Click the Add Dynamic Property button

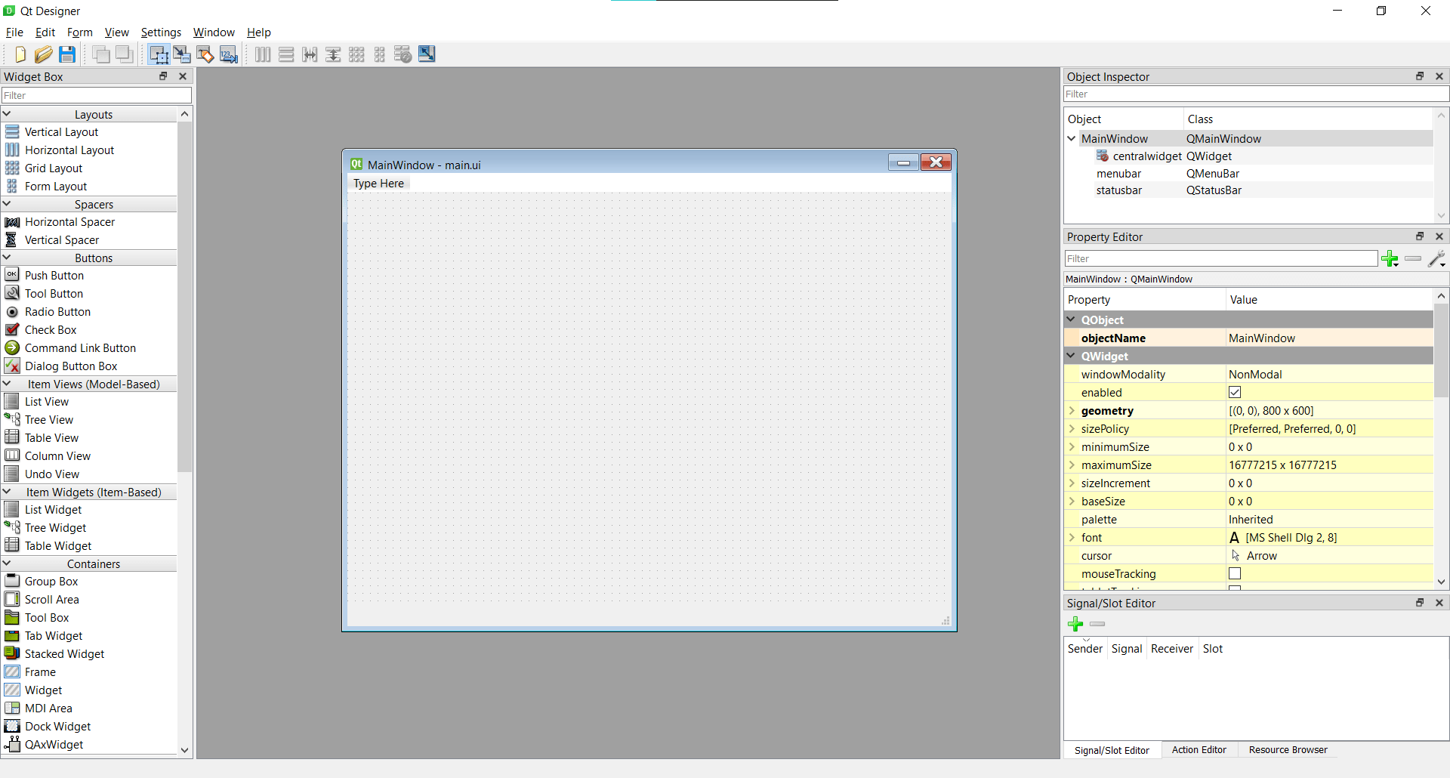tap(1390, 258)
